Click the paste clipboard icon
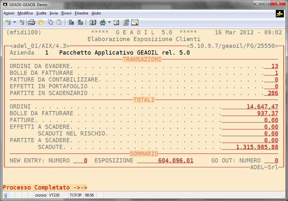Screen dimensions: 288x201 (59, 22)
